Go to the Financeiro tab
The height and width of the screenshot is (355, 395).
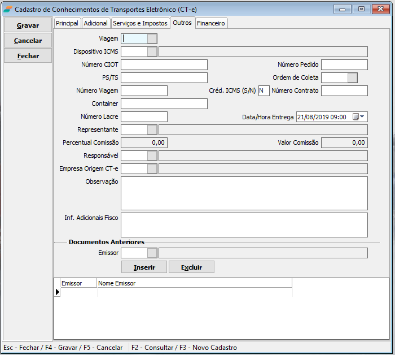211,23
